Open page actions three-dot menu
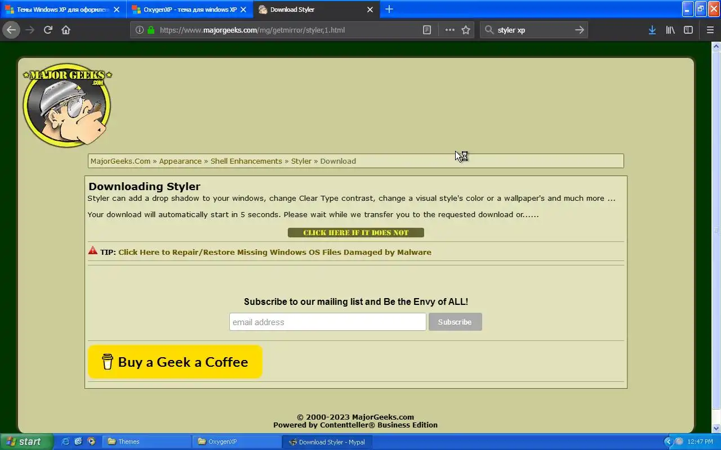Image resolution: width=721 pixels, height=450 pixels. coord(449,30)
